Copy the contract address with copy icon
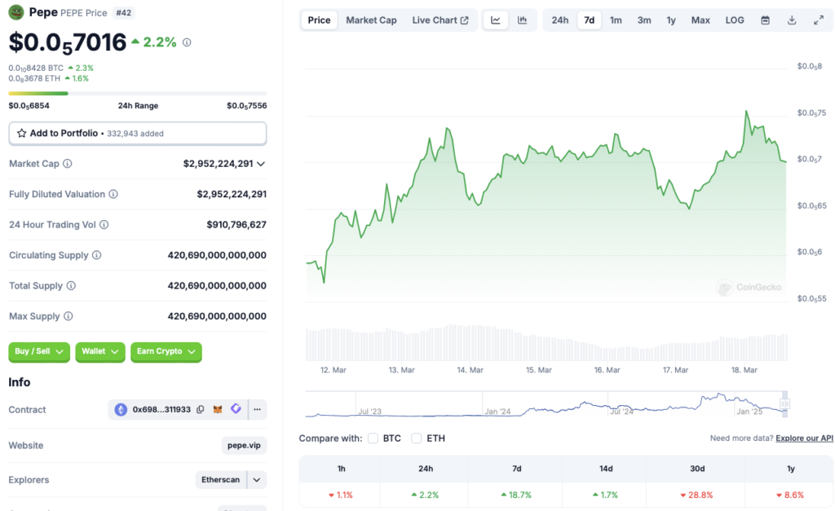 tap(201, 409)
